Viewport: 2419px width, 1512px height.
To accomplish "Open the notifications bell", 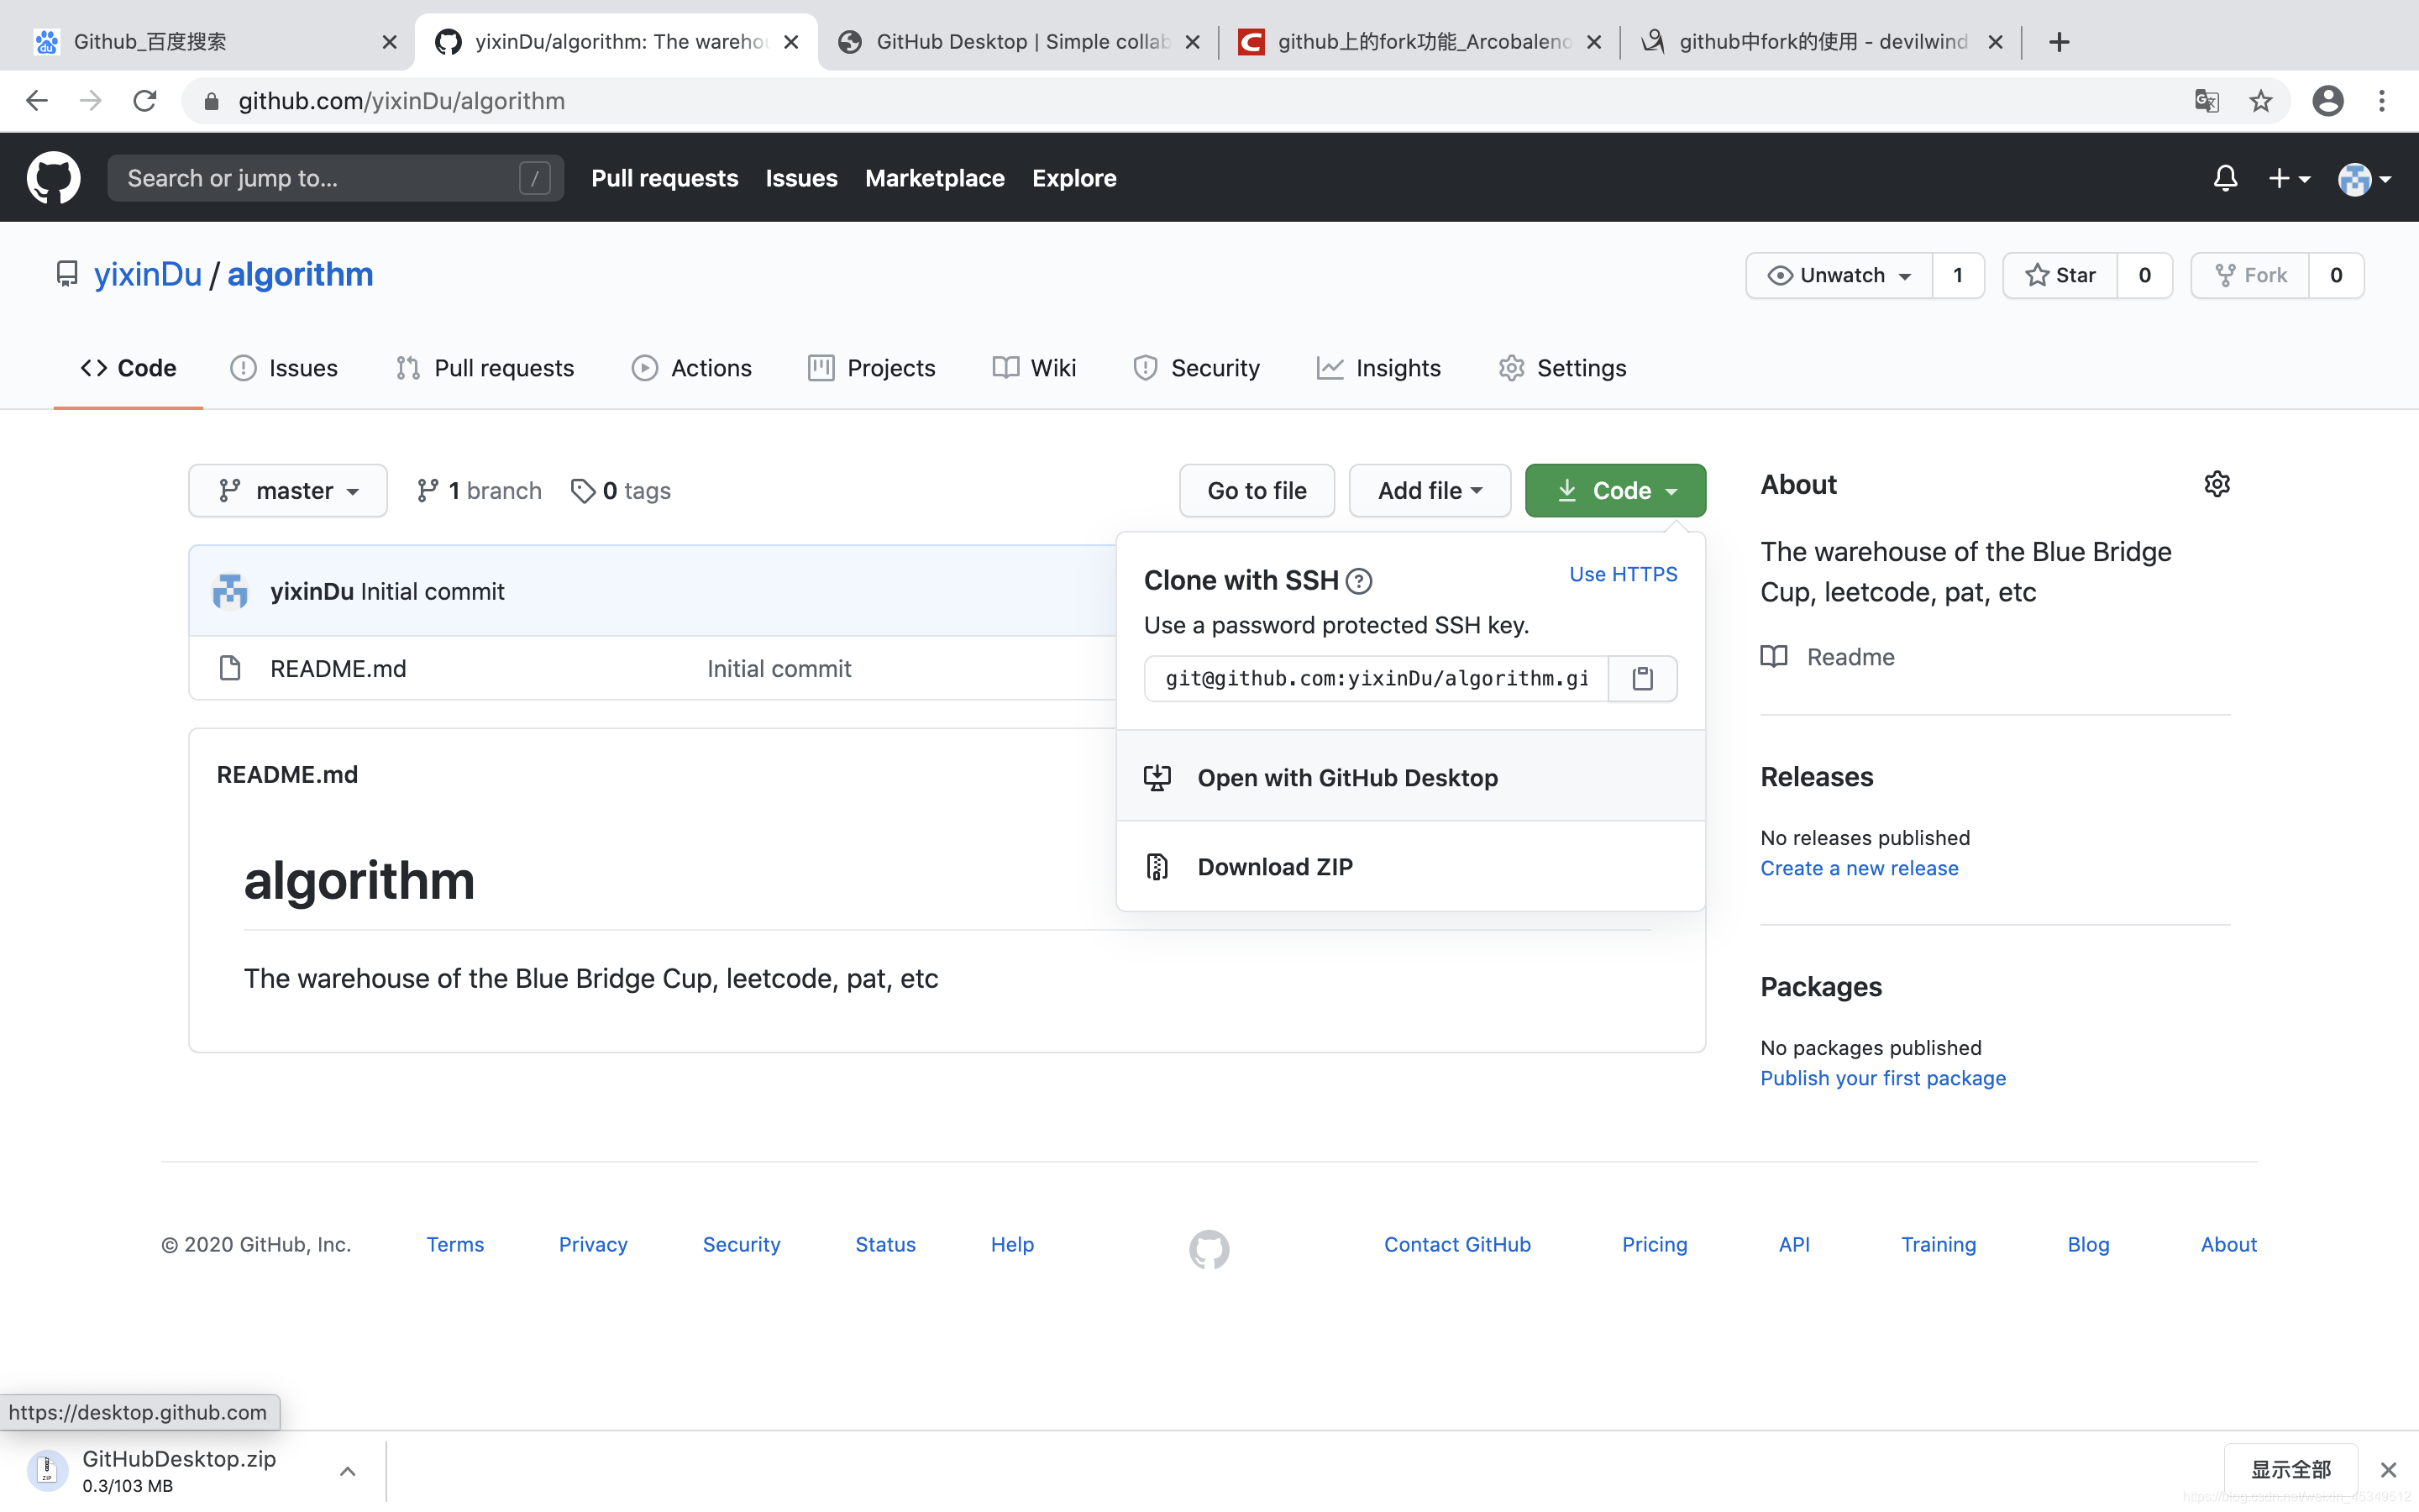I will (x=2225, y=178).
